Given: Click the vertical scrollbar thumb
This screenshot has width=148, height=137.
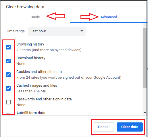Looking at the screenshot, I should click(x=145, y=58).
